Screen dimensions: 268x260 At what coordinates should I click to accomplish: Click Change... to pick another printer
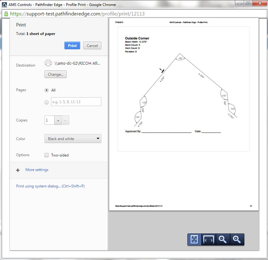coord(55,74)
